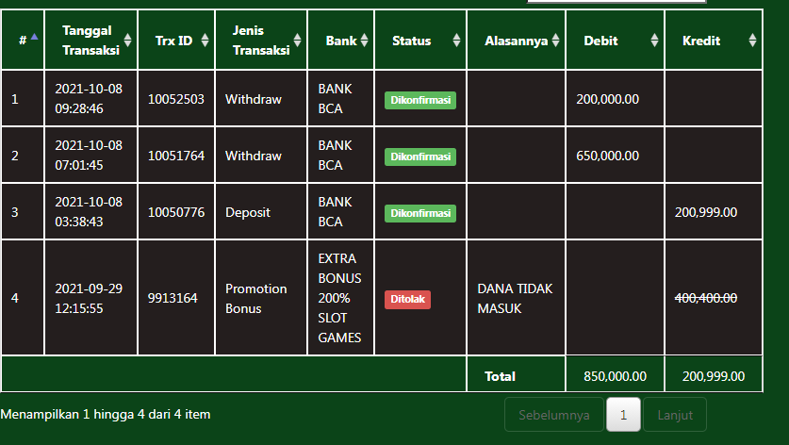Viewport: 789px width, 445px height.
Task: Click sort arrows on Tanggal Transaksi header
Action: (126, 41)
